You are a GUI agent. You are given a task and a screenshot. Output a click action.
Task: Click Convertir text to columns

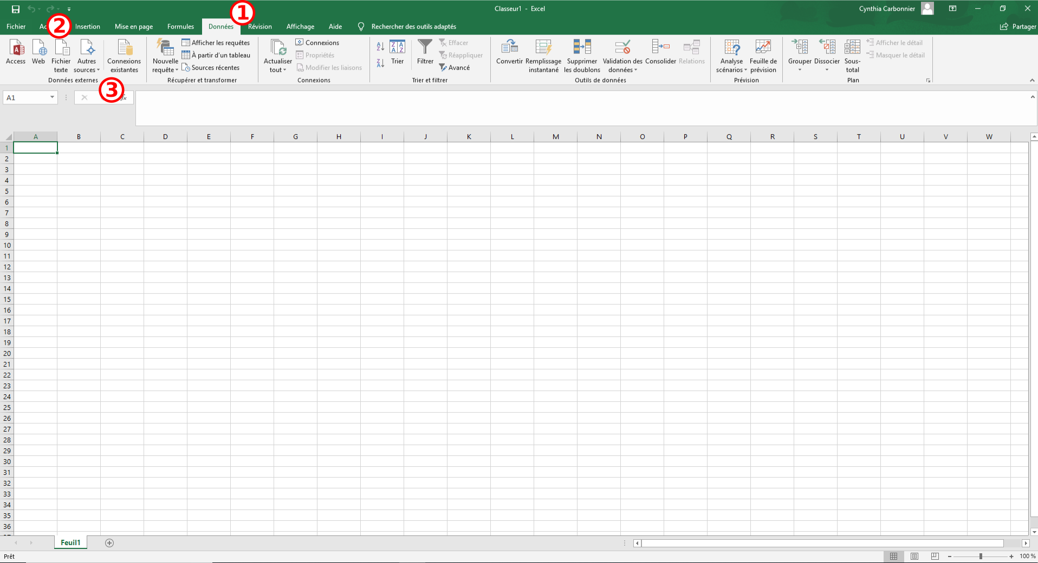coord(509,52)
